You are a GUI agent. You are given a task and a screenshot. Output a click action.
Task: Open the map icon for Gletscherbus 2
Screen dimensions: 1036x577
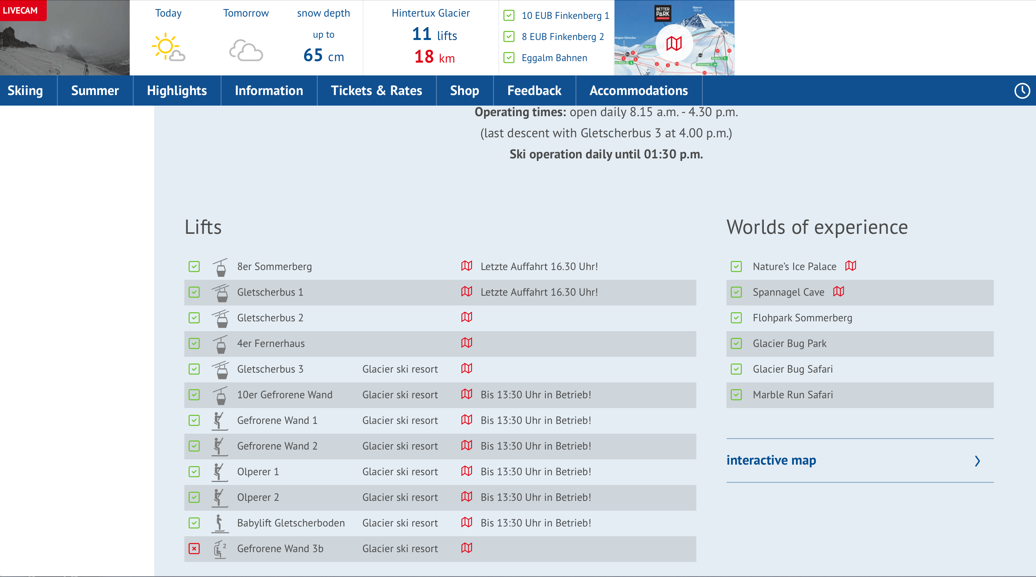466,317
